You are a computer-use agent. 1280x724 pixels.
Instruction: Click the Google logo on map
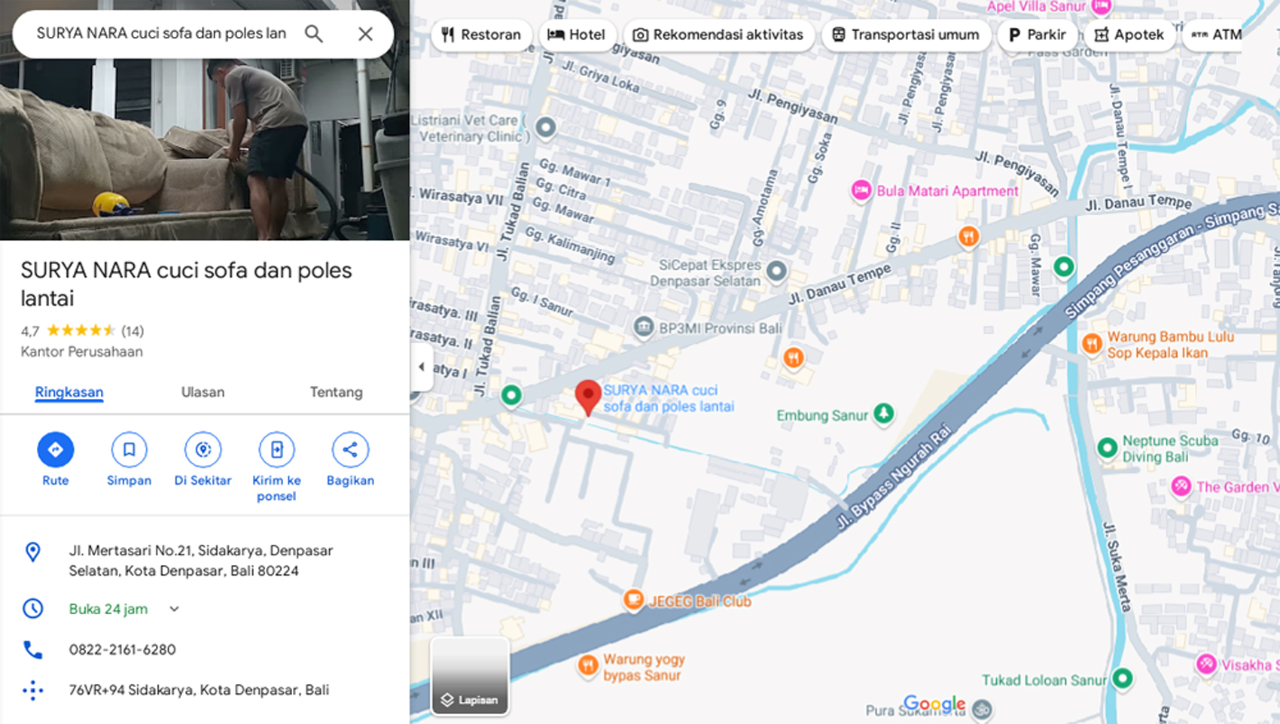pyautogui.click(x=934, y=704)
